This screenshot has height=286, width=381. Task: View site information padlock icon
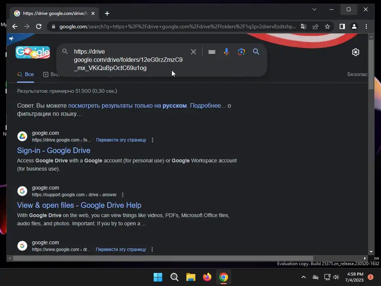click(x=54, y=26)
